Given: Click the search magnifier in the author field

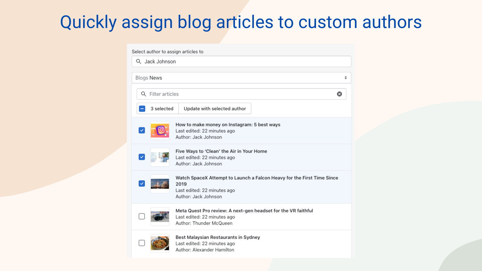Looking at the screenshot, I should 139,61.
